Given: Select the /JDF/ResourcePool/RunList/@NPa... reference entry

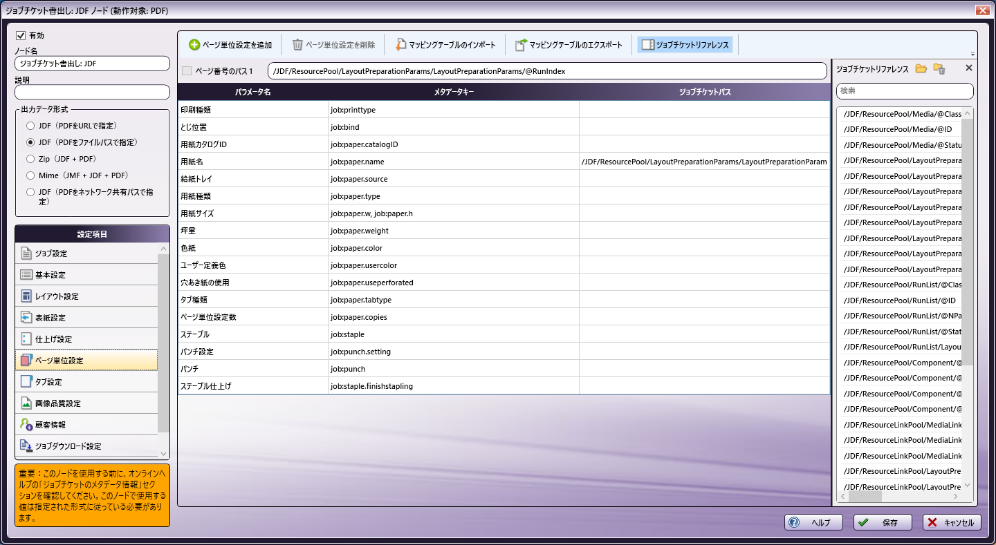Looking at the screenshot, I should [x=899, y=316].
